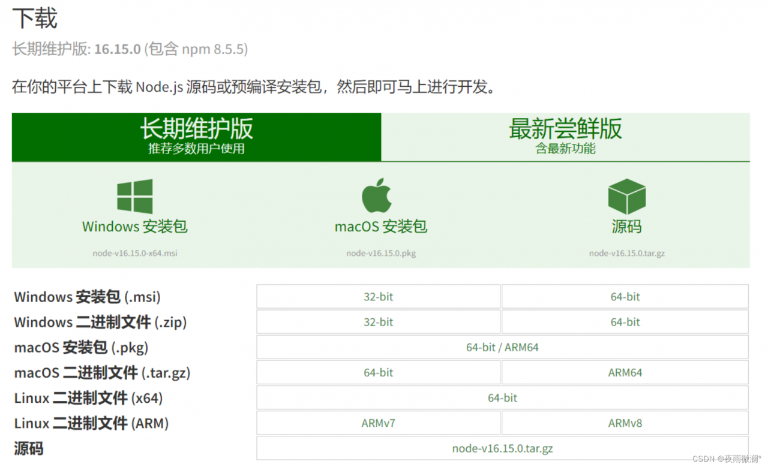Screen dimensions: 768x467
Task: Download macOS .tar.gz binary ARM64
Action: click(625, 372)
